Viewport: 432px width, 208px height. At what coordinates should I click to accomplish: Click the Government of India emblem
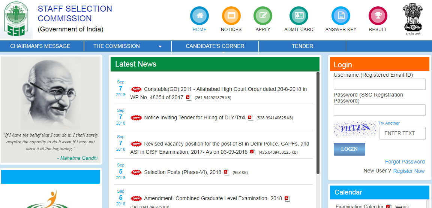coord(413,19)
